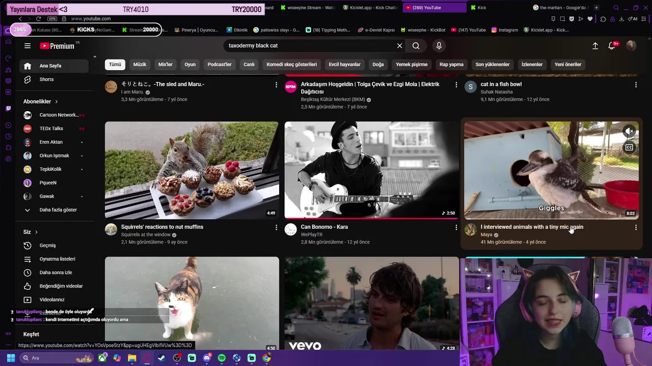The height and width of the screenshot is (366, 652).
Task: Open options for the tiny mic video
Action: [636, 227]
